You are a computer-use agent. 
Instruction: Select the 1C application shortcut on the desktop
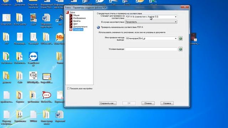tap(59, 39)
